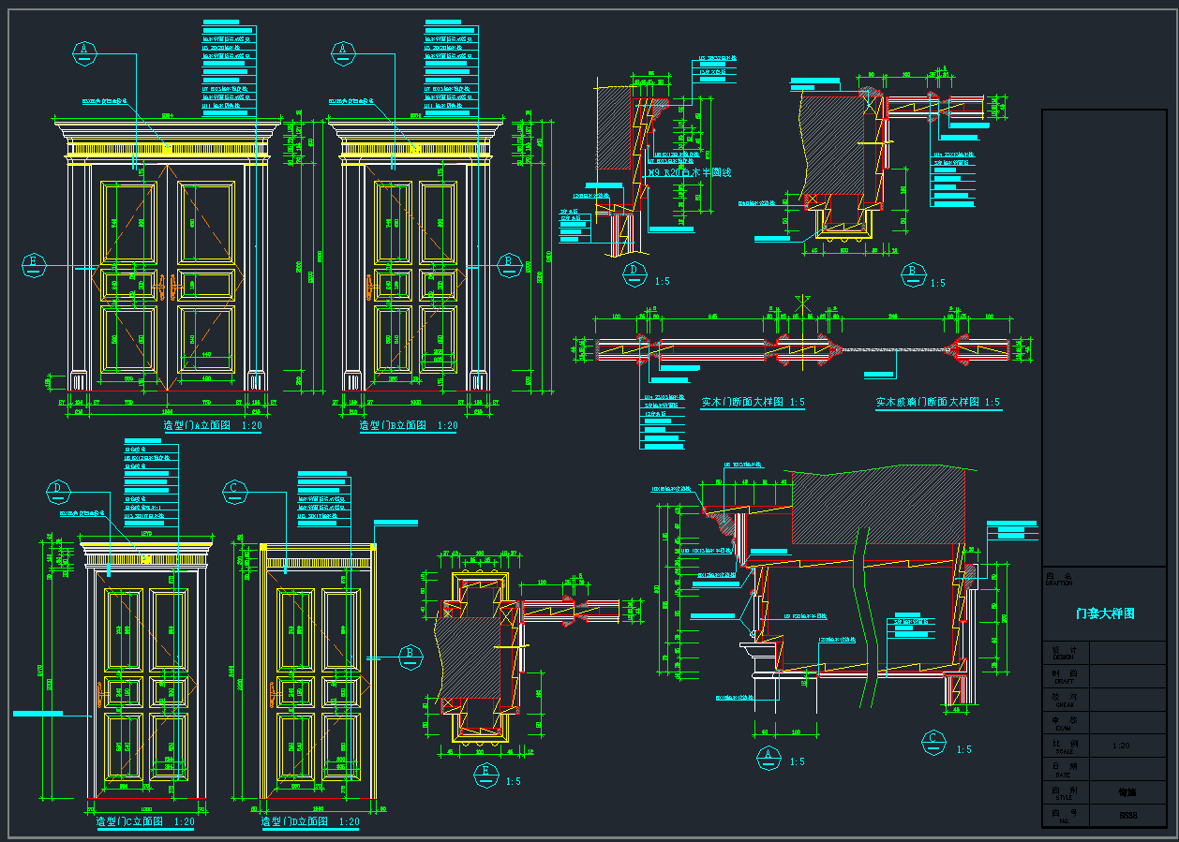Select the 造型门D立面图 title text

(x=310, y=821)
